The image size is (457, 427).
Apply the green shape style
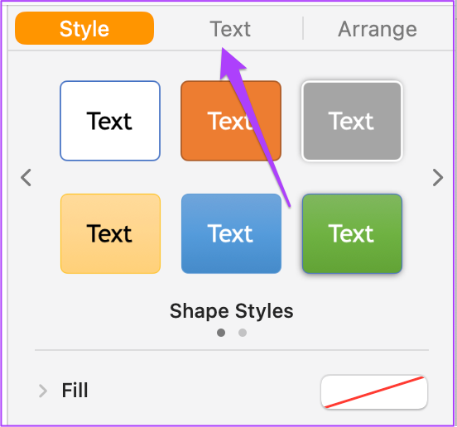pyautogui.click(x=352, y=233)
